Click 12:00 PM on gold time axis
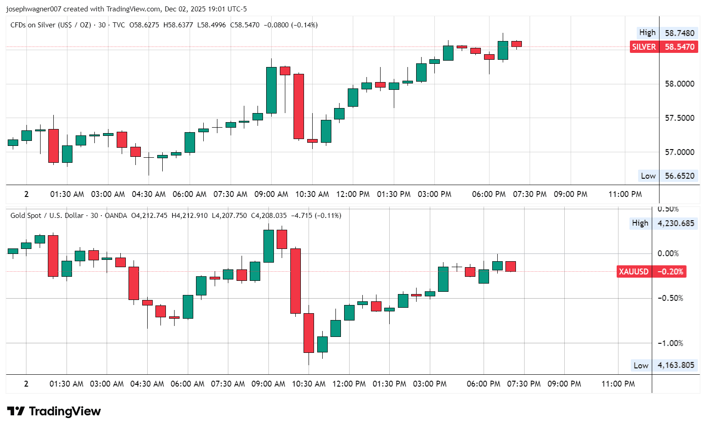Viewport: 706px width, 429px height. point(349,384)
